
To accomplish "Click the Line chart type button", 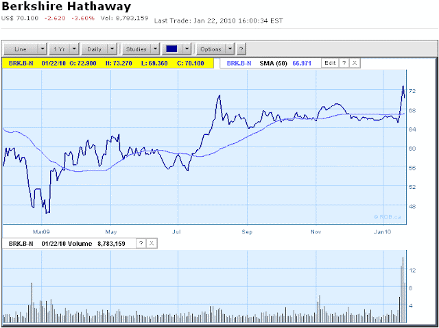I will pyautogui.click(x=21, y=49).
